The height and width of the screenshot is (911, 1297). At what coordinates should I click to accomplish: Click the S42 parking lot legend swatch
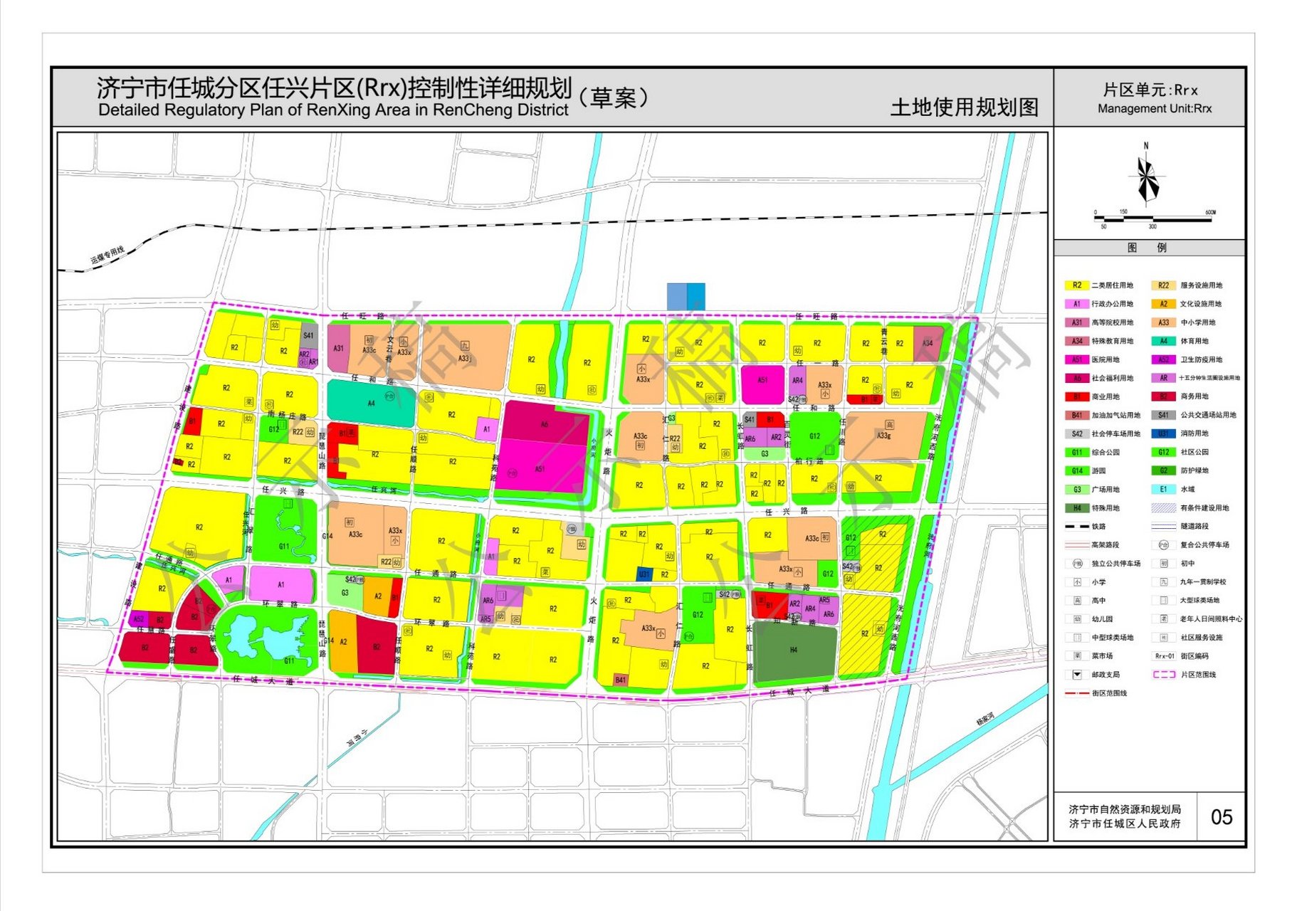1077,433
